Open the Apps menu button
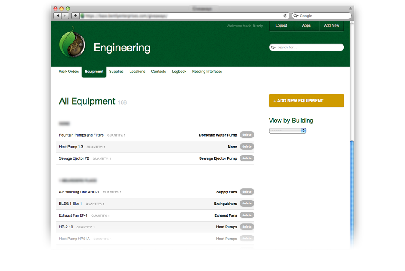The image size is (405, 271). click(x=307, y=26)
